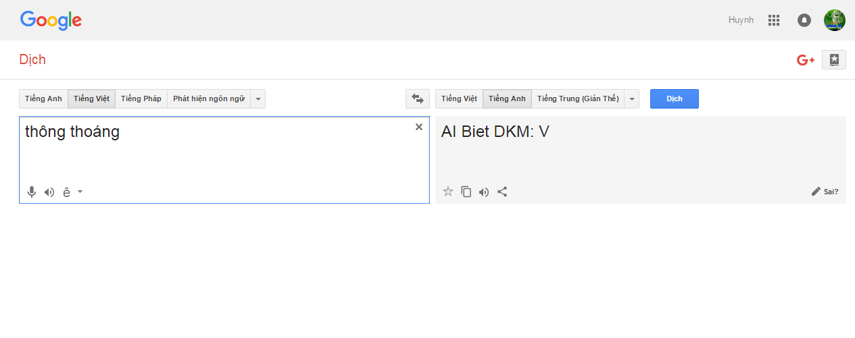Listen to the source text pronunciation

(x=49, y=192)
